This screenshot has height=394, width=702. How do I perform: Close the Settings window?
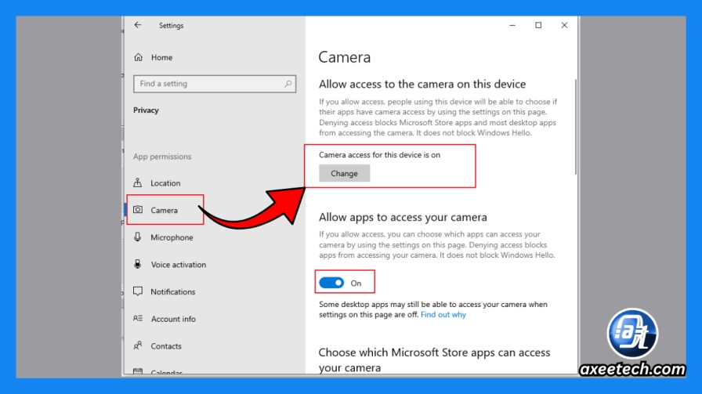(564, 26)
